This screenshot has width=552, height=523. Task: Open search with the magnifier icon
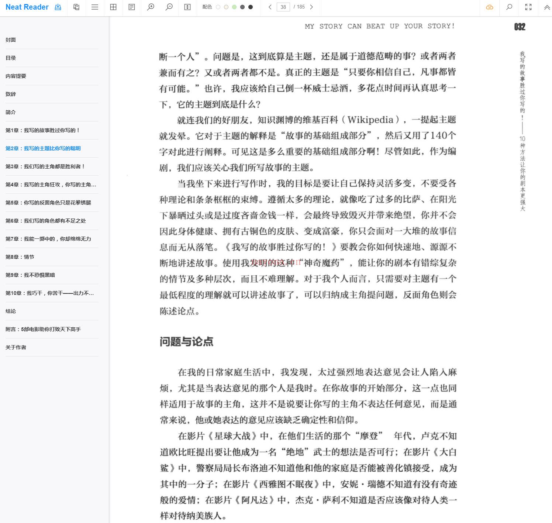click(509, 7)
